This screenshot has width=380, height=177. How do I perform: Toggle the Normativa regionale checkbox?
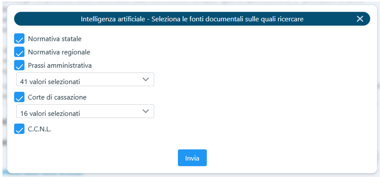coord(19,52)
